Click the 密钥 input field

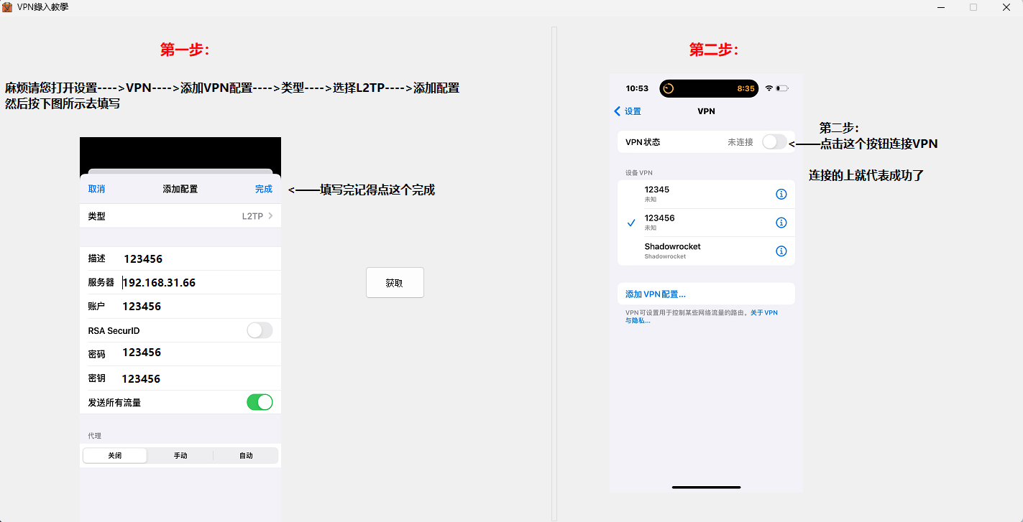point(180,378)
